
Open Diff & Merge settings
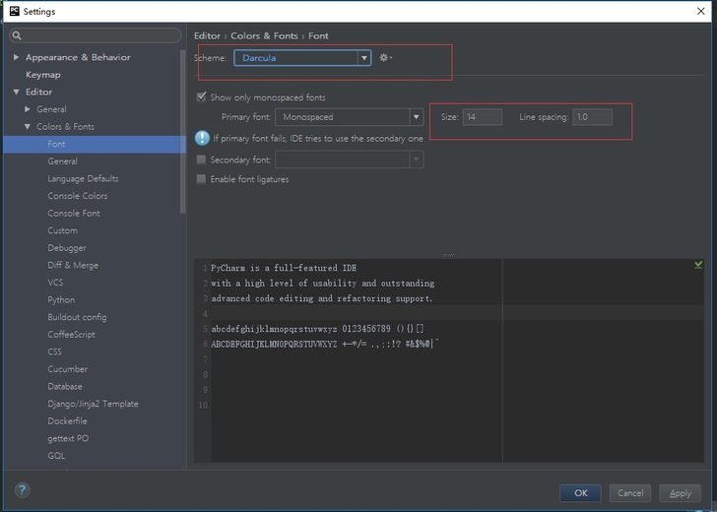(x=73, y=266)
